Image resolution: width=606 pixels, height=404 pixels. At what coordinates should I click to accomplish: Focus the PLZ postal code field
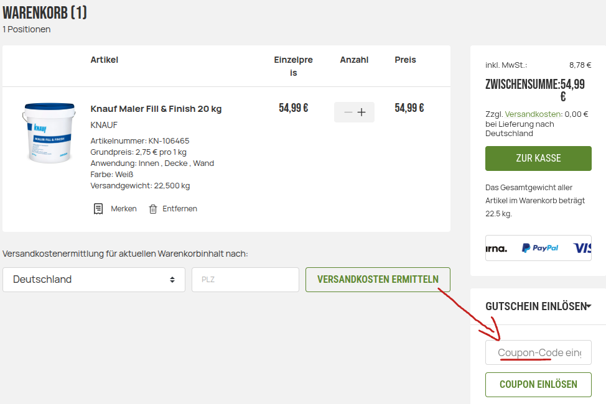(x=245, y=280)
